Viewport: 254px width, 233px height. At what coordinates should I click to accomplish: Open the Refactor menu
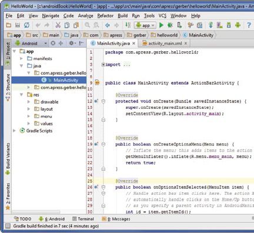tap(105, 16)
